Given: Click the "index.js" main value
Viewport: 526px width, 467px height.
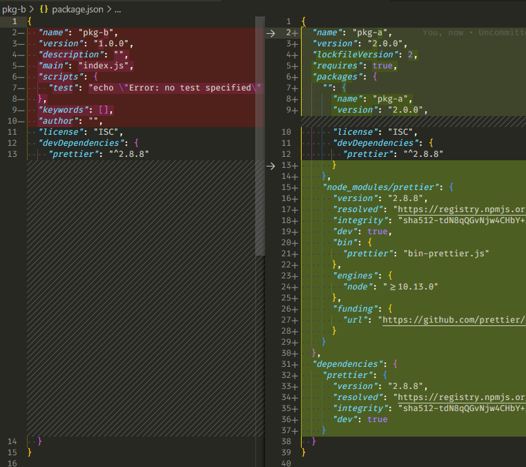Looking at the screenshot, I should click(x=104, y=66).
